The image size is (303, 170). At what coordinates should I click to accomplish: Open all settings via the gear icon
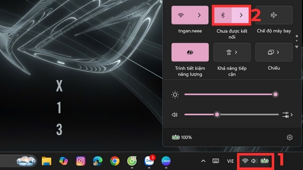(289, 138)
